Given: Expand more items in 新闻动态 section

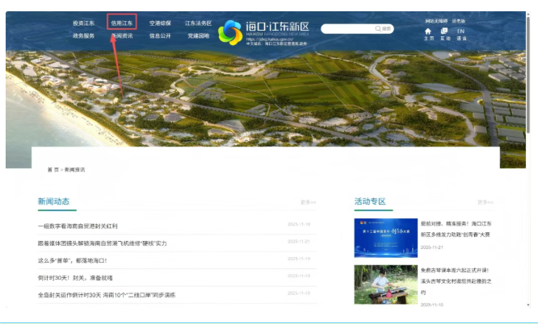Looking at the screenshot, I should pyautogui.click(x=308, y=202).
